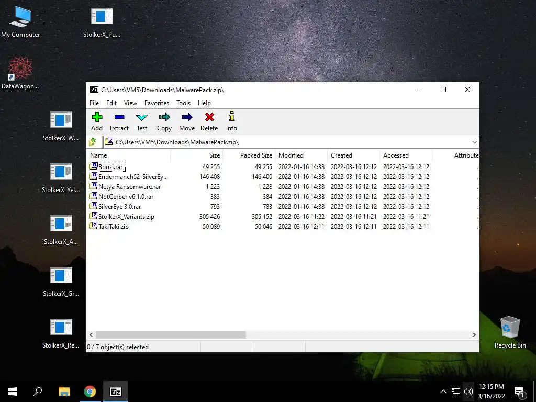Expand the address path dropdown
The height and width of the screenshot is (402, 536).
(474, 142)
